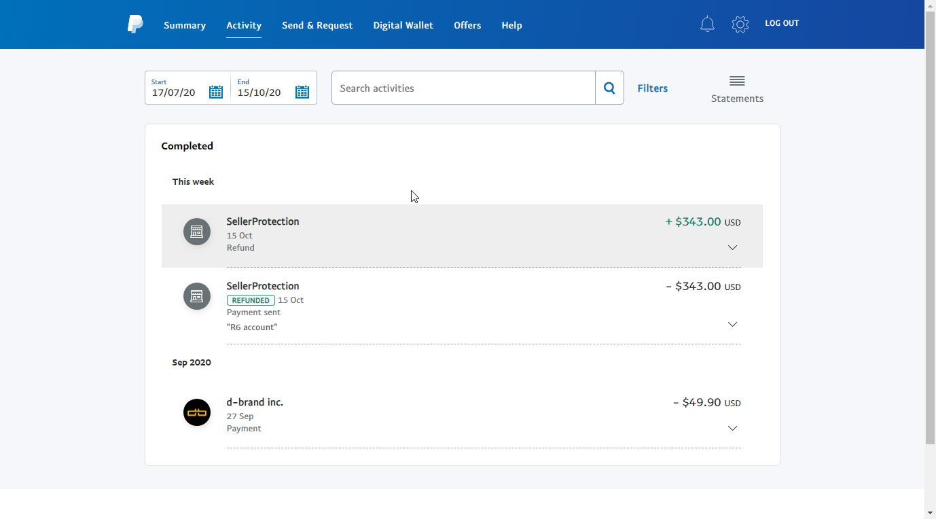936x519 pixels.
Task: Click the LOG OUT button
Action: [782, 23]
